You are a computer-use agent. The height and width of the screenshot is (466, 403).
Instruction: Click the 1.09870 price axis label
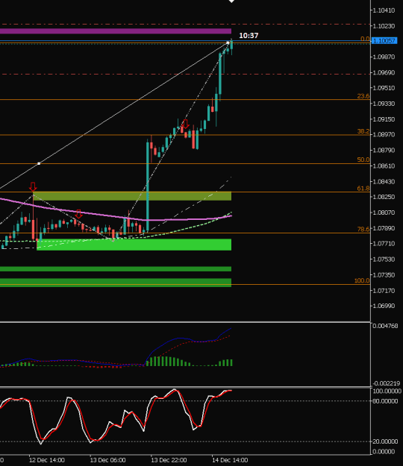tap(384, 57)
